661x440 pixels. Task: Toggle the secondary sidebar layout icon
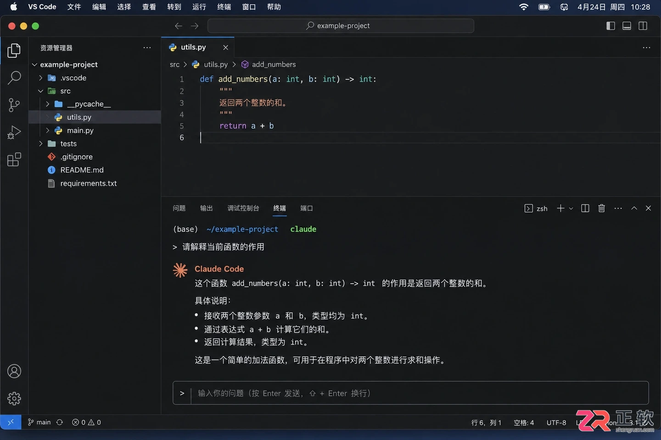(643, 26)
